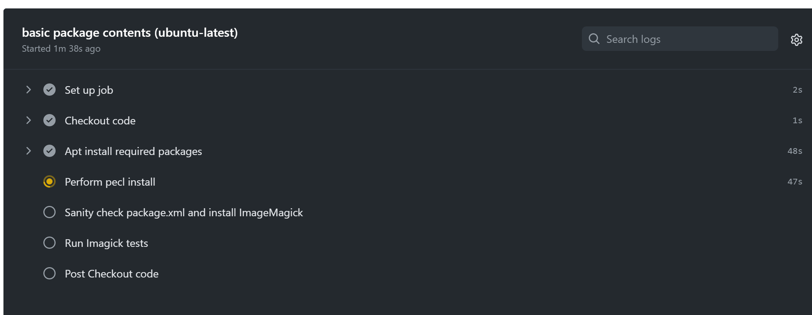Screen dimensions: 812x315
Task: Expand the Set up job step
Action: (x=28, y=90)
